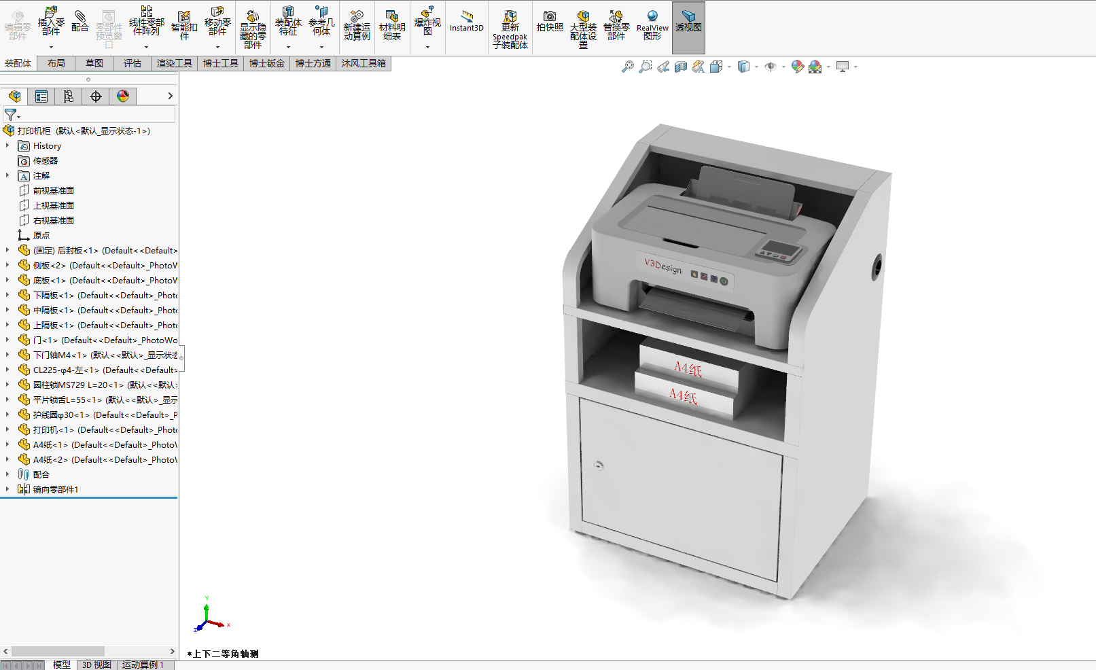Screen dimensions: 1096x670
Task: Create a New Motion Study (新建运动算例)
Action: coord(357,25)
